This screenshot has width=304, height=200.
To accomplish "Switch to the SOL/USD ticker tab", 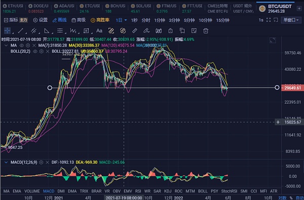I will (141, 9).
